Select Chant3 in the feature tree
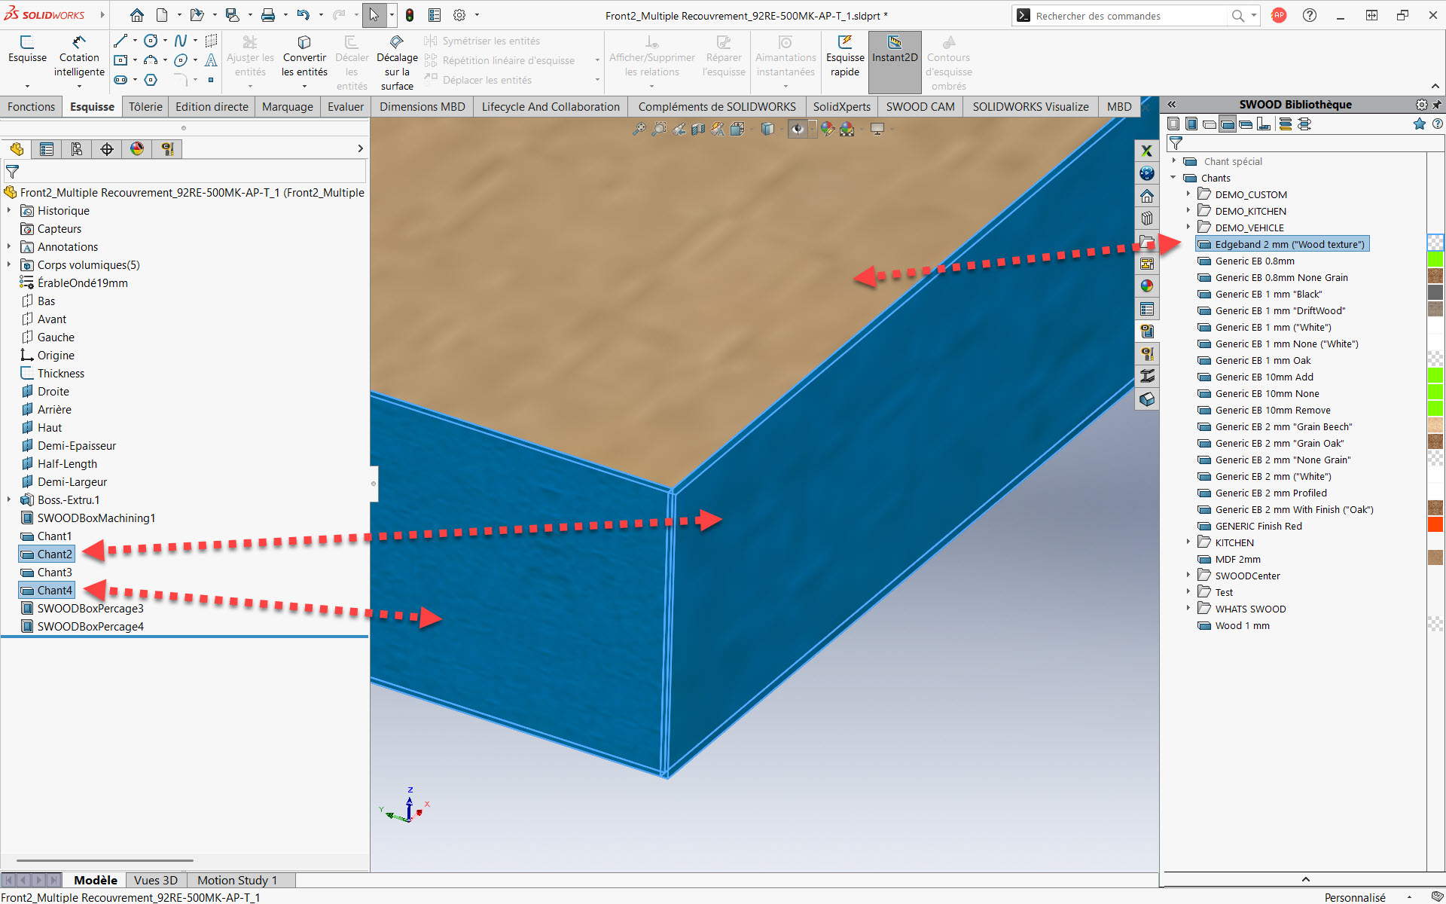 [54, 573]
